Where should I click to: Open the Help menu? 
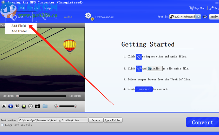[x=47, y=9]
